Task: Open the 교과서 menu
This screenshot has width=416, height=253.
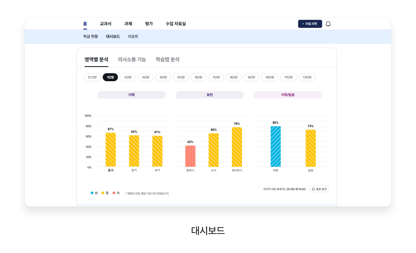Action: click(x=105, y=24)
